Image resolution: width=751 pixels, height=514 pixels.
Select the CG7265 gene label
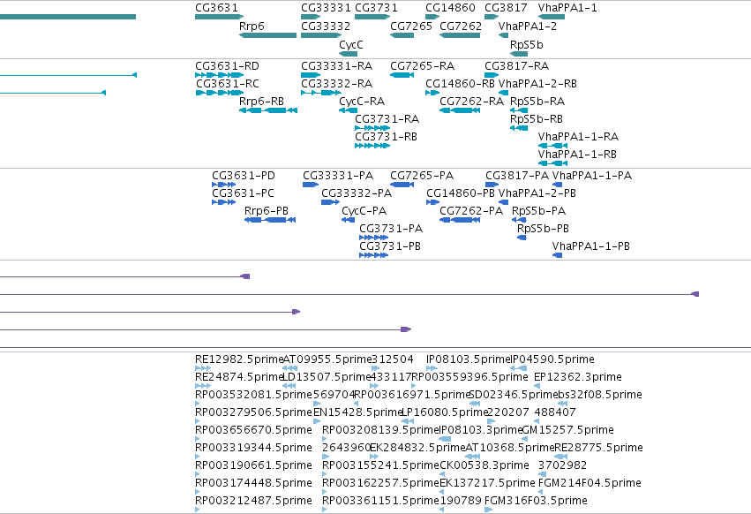coord(411,26)
